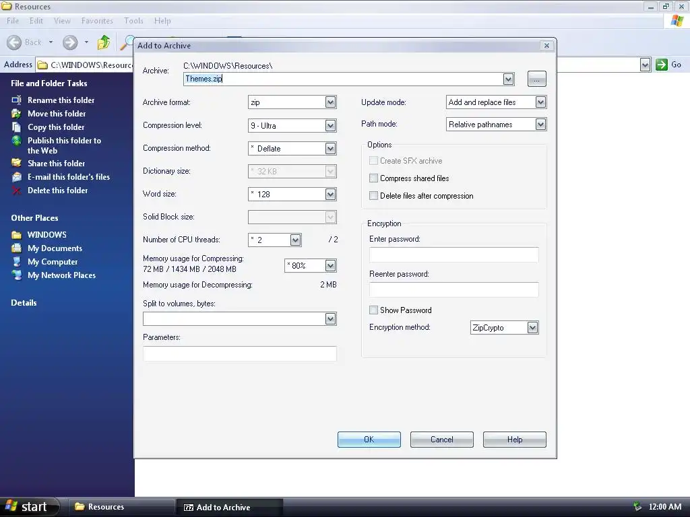The image size is (690, 517).
Task: Open the Encryption method dropdown
Action: point(532,328)
